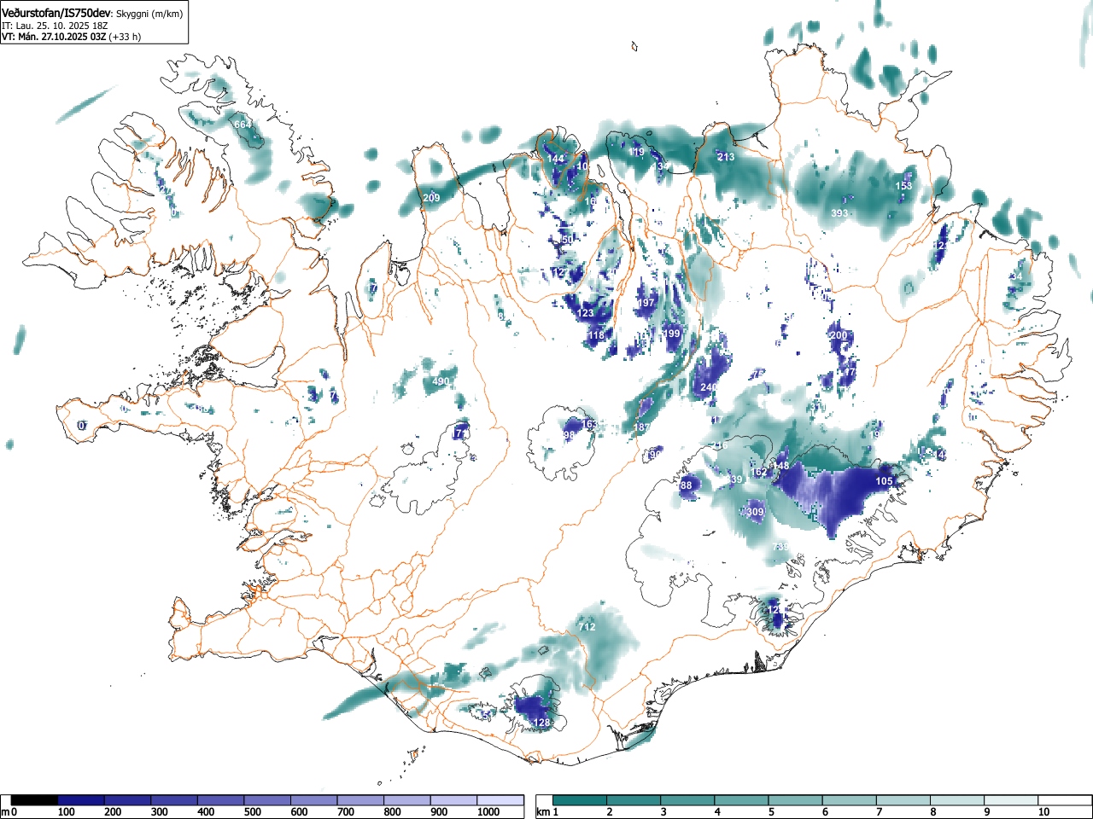Click the map visibility value 712
This screenshot has width=1093, height=819.
pos(587,627)
